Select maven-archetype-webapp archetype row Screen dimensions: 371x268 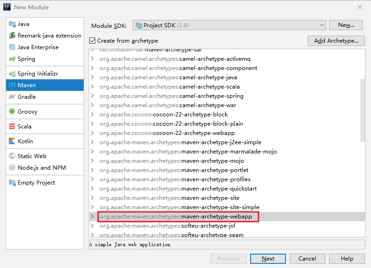tap(227, 217)
